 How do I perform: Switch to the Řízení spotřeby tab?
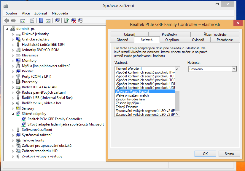tap(215, 34)
